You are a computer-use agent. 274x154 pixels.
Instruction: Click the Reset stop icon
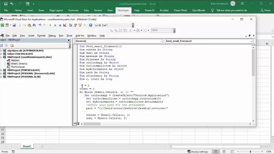(60, 25)
